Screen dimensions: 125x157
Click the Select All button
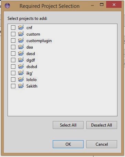click(x=68, y=125)
